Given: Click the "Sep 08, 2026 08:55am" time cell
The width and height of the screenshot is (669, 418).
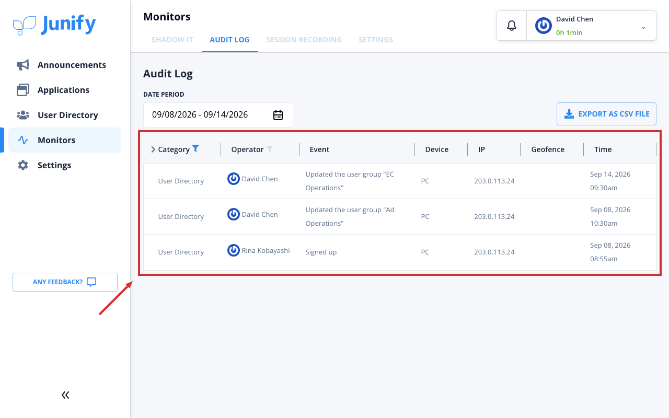Looking at the screenshot, I should [x=610, y=252].
